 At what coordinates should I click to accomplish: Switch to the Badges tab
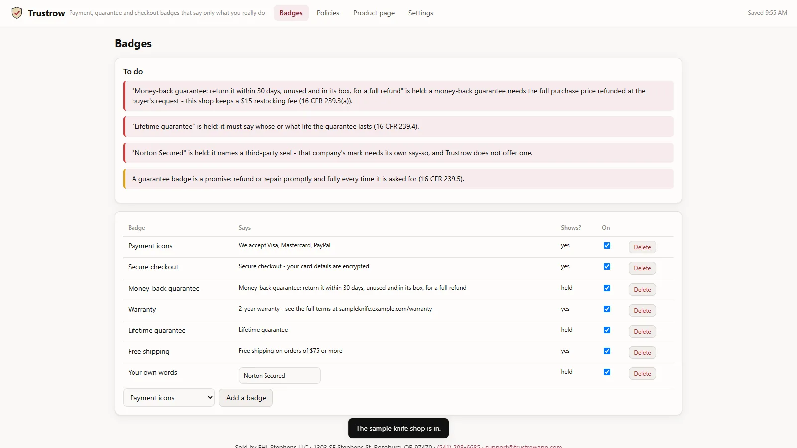(291, 13)
